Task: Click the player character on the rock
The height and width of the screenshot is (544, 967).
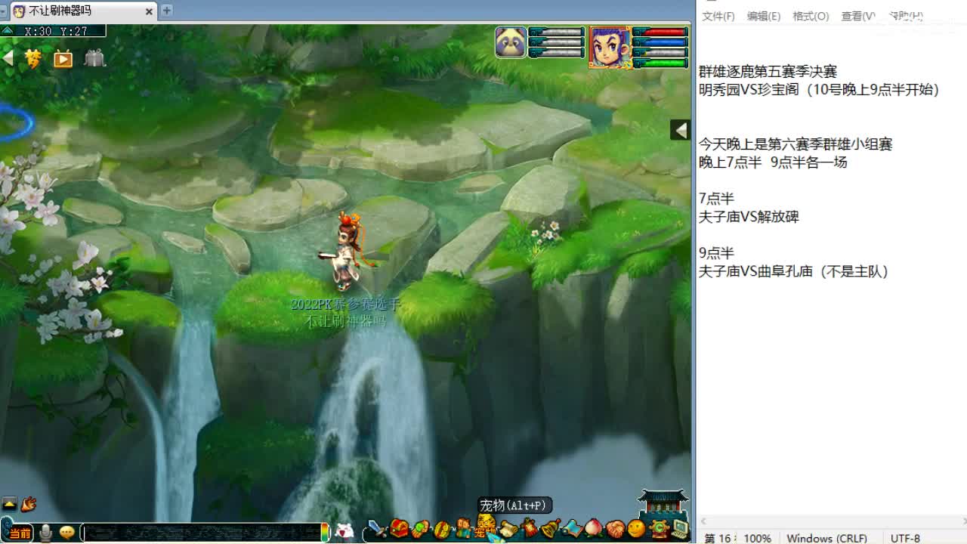Action: point(347,251)
